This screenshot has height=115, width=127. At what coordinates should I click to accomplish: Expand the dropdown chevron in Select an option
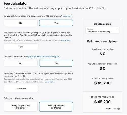coord(117,30)
